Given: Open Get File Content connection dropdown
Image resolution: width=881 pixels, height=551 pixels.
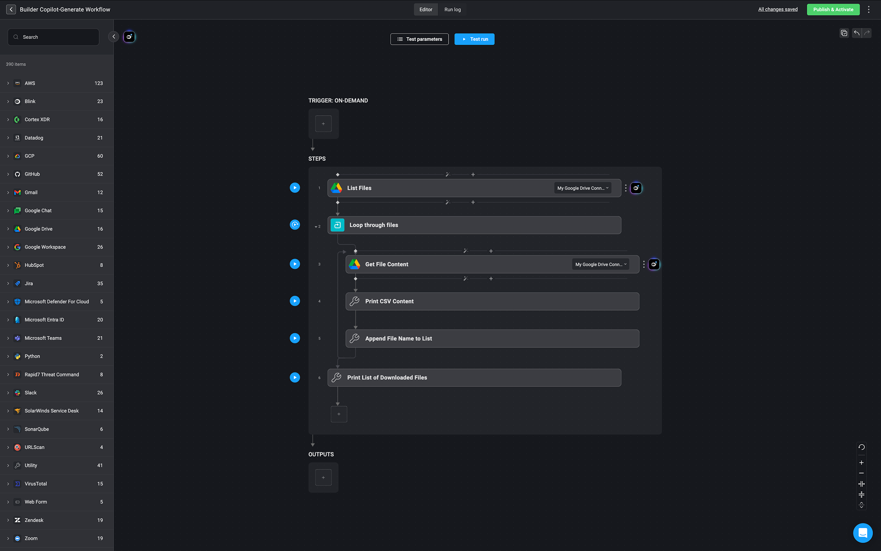Looking at the screenshot, I should tap(600, 264).
